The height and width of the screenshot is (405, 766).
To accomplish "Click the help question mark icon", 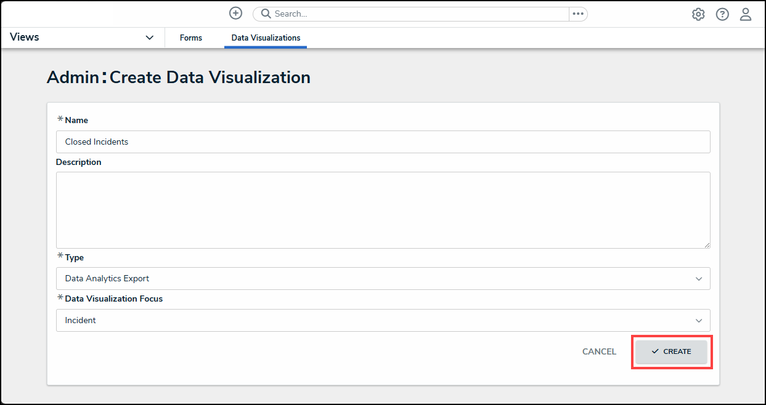I will [722, 15].
